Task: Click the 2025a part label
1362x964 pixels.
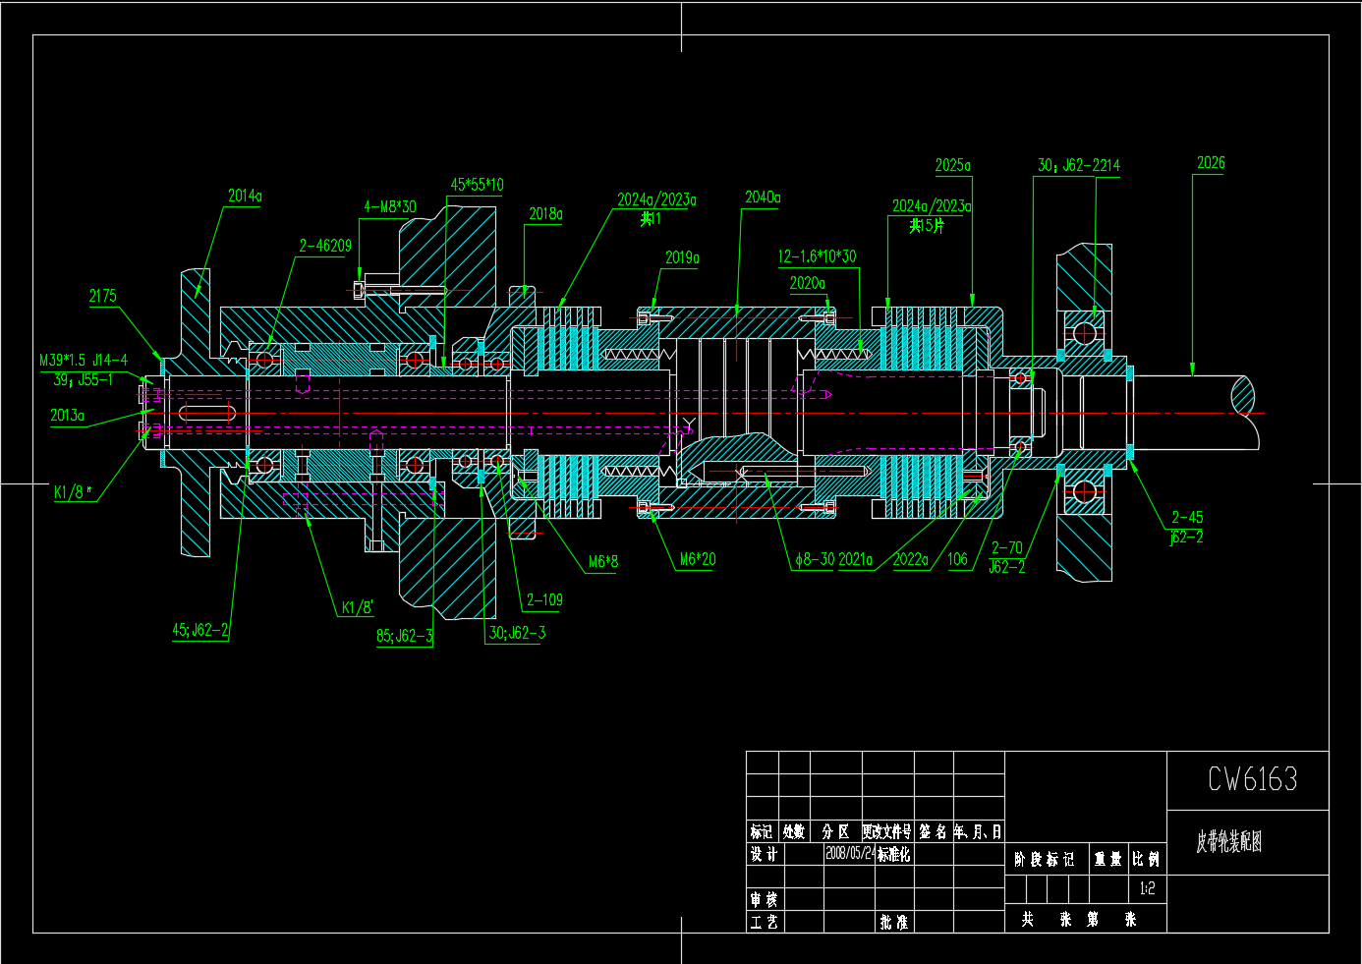Action: click(952, 166)
